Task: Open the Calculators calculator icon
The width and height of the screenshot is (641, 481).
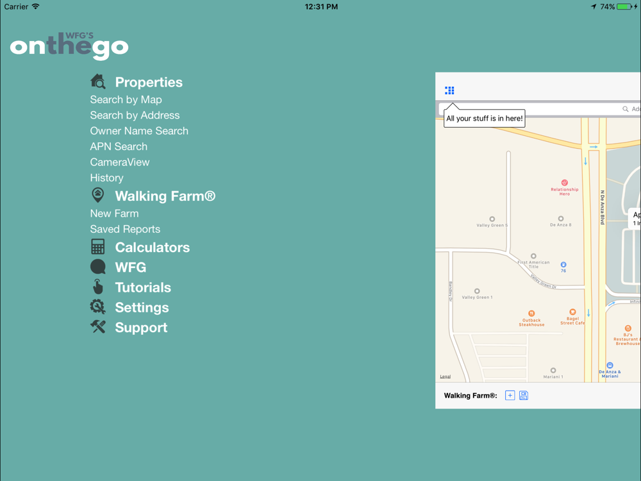Action: tap(97, 247)
